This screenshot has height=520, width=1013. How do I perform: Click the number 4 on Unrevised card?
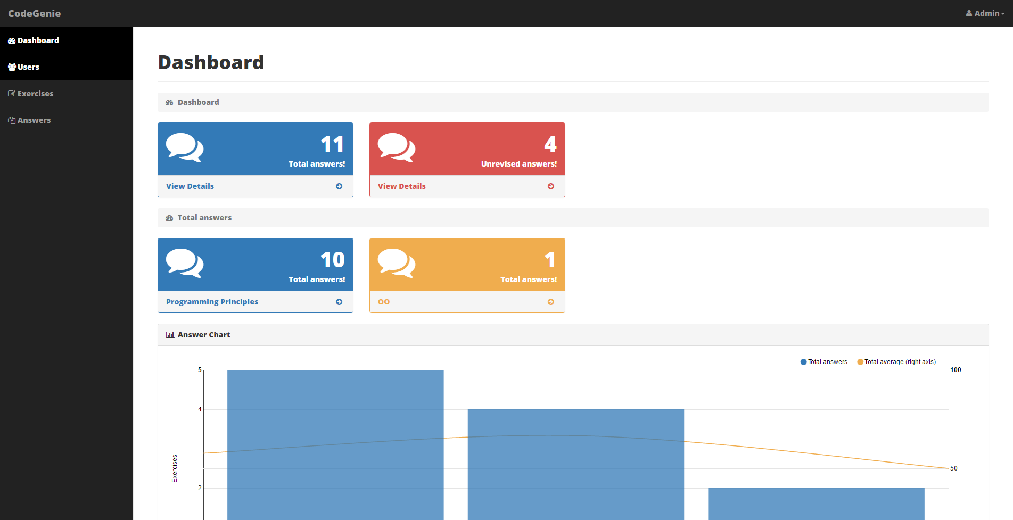[x=550, y=144]
